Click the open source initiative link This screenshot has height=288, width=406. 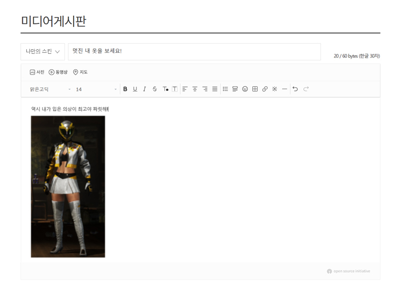[x=349, y=271]
